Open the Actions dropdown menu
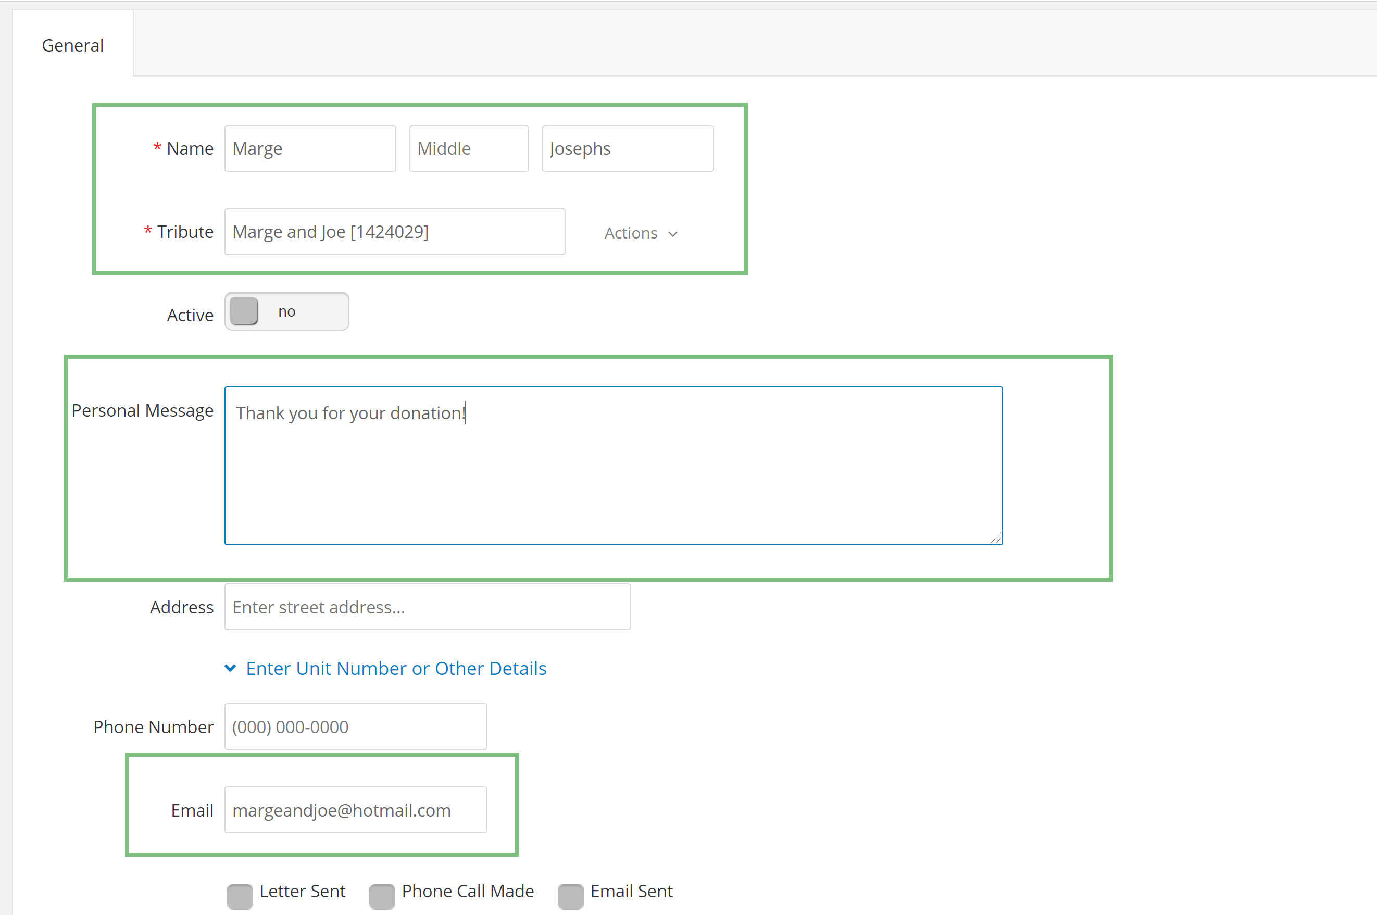 pos(641,233)
